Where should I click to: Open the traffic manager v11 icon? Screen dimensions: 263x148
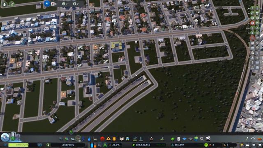pyautogui.click(x=78, y=139)
